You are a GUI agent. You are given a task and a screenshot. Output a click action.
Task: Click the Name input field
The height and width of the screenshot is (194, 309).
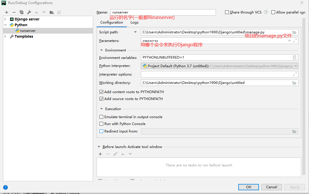(x=163, y=12)
